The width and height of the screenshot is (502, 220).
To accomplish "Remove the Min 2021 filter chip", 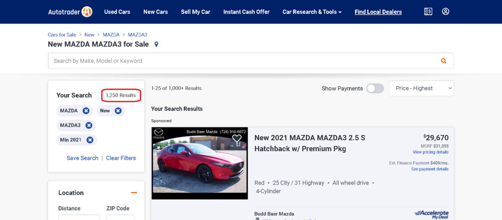I will point(90,140).
